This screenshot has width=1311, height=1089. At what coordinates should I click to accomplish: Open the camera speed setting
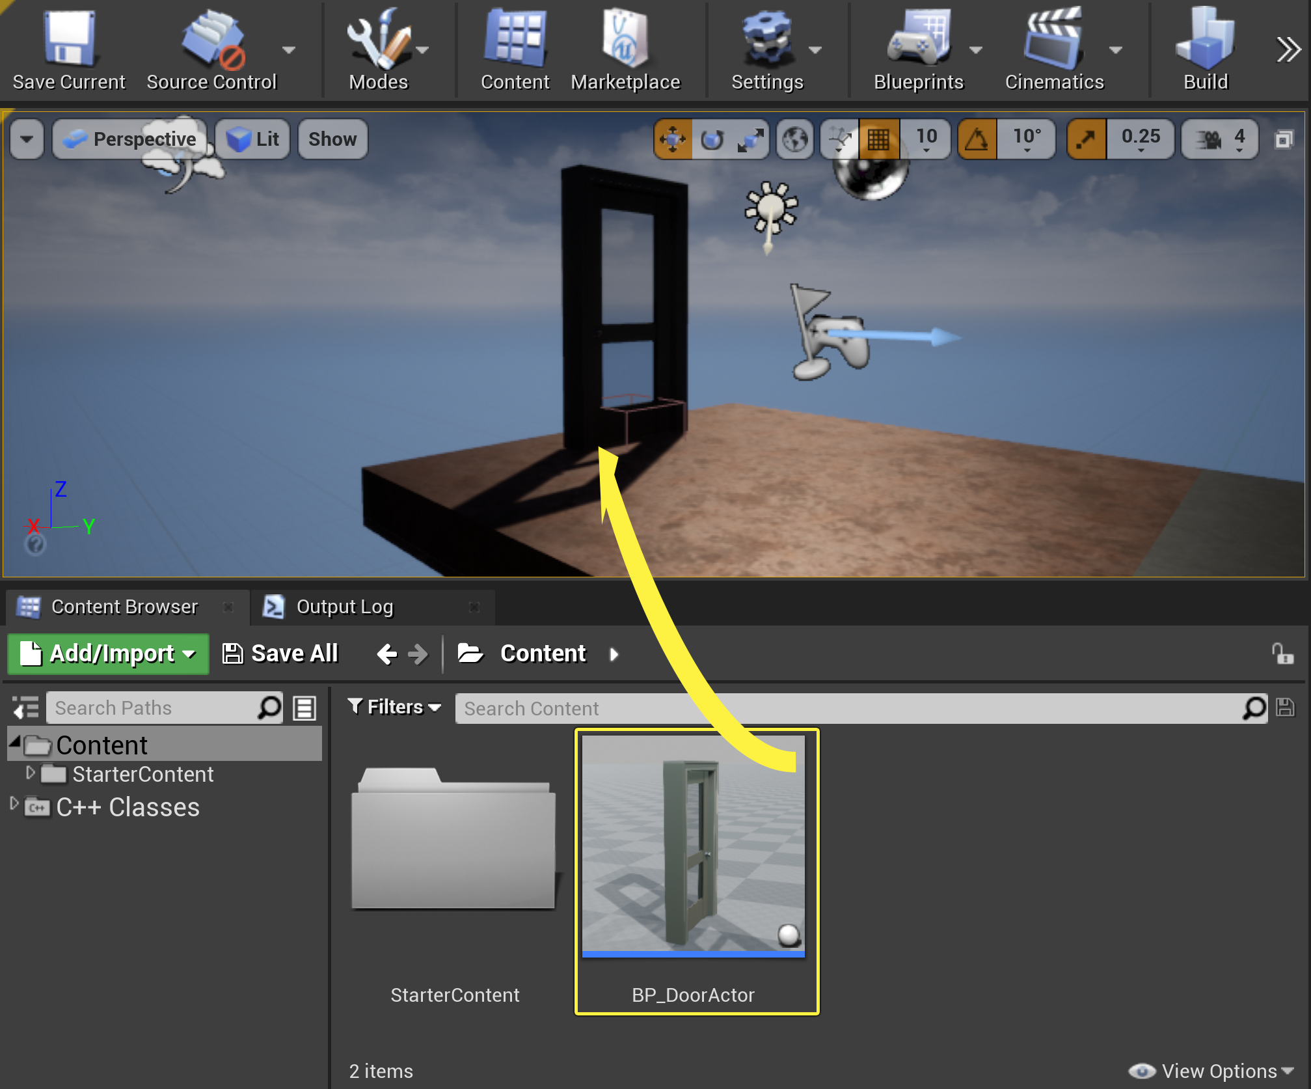pos(1219,139)
